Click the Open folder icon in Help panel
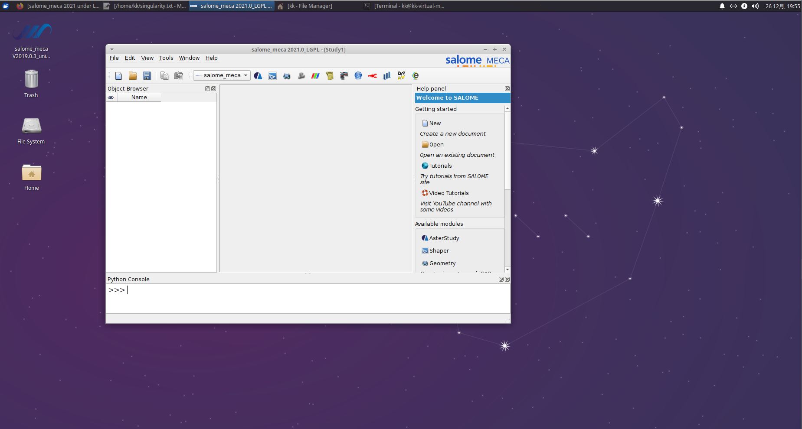This screenshot has height=429, width=802. (x=425, y=144)
